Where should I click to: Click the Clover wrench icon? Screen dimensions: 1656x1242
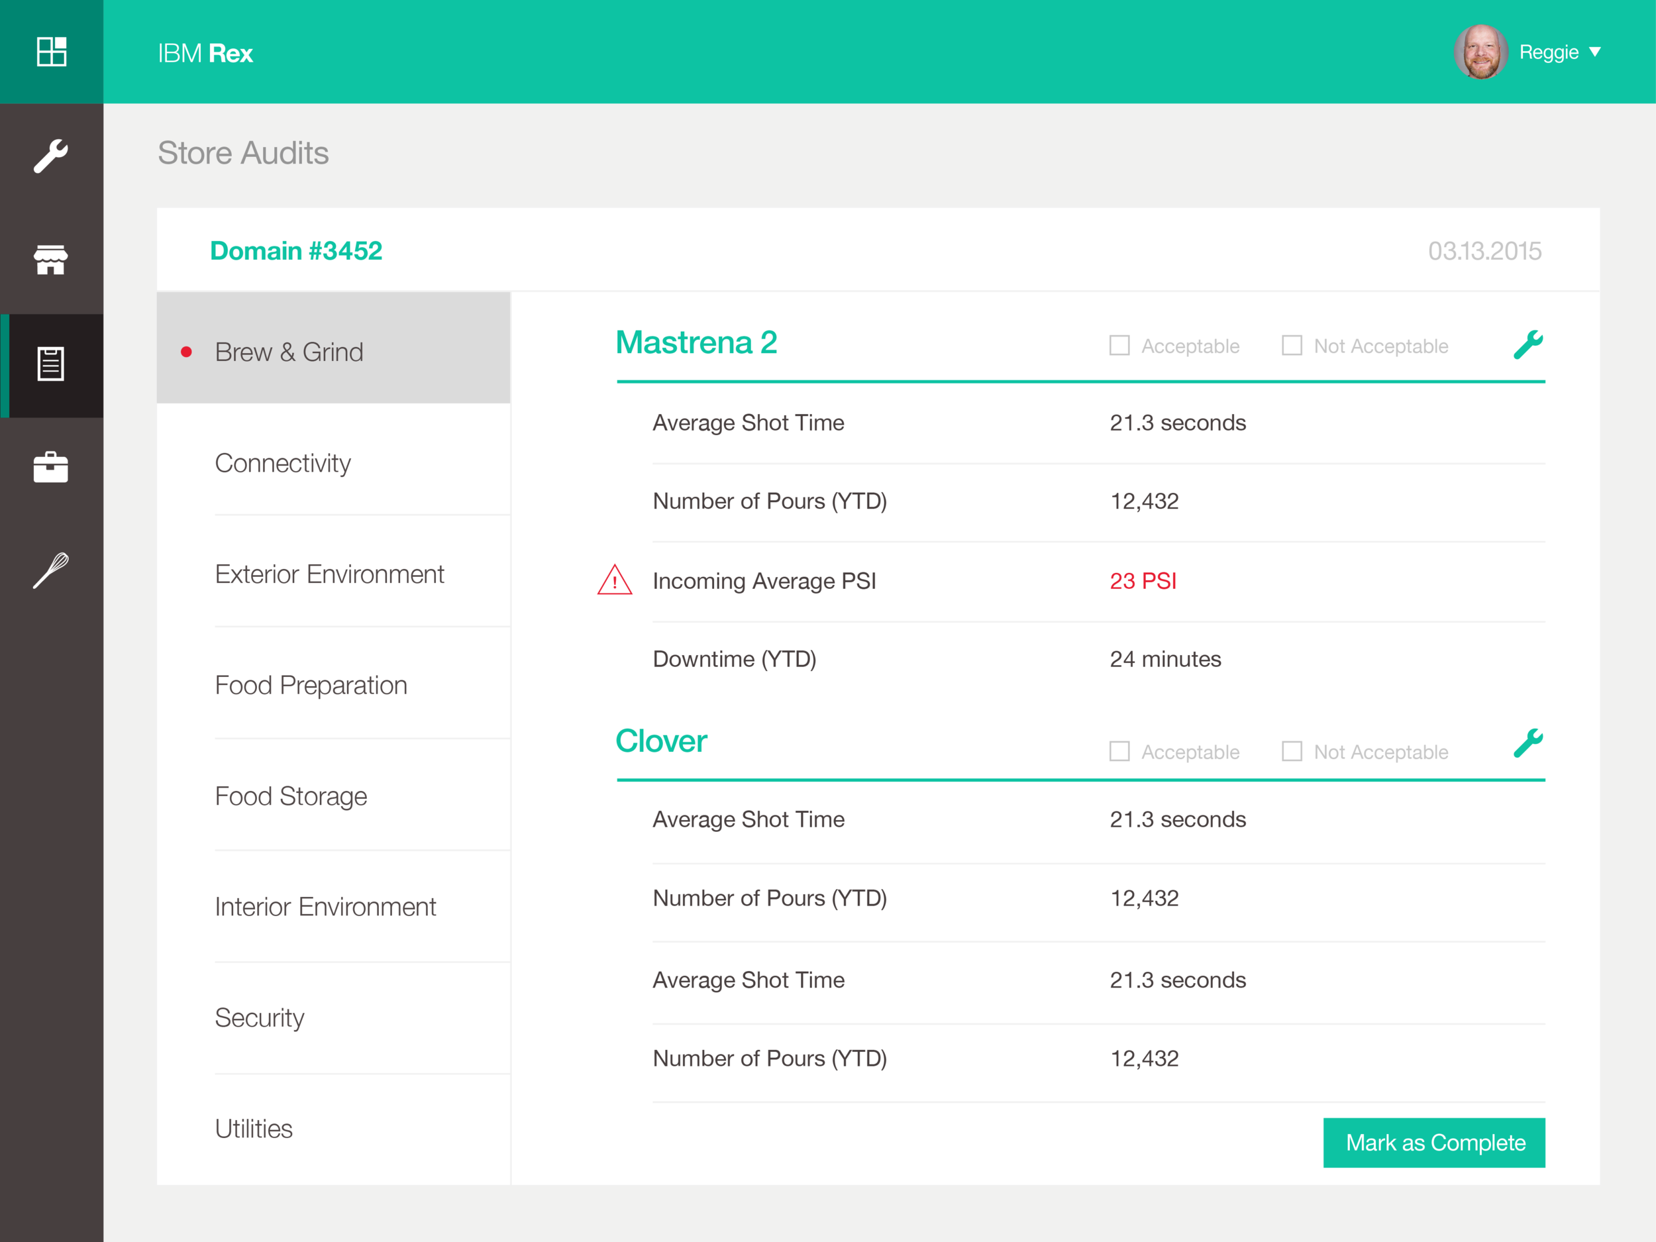[1527, 743]
